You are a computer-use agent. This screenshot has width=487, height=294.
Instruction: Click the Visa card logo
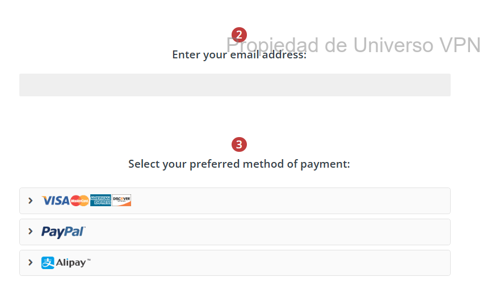(x=55, y=201)
